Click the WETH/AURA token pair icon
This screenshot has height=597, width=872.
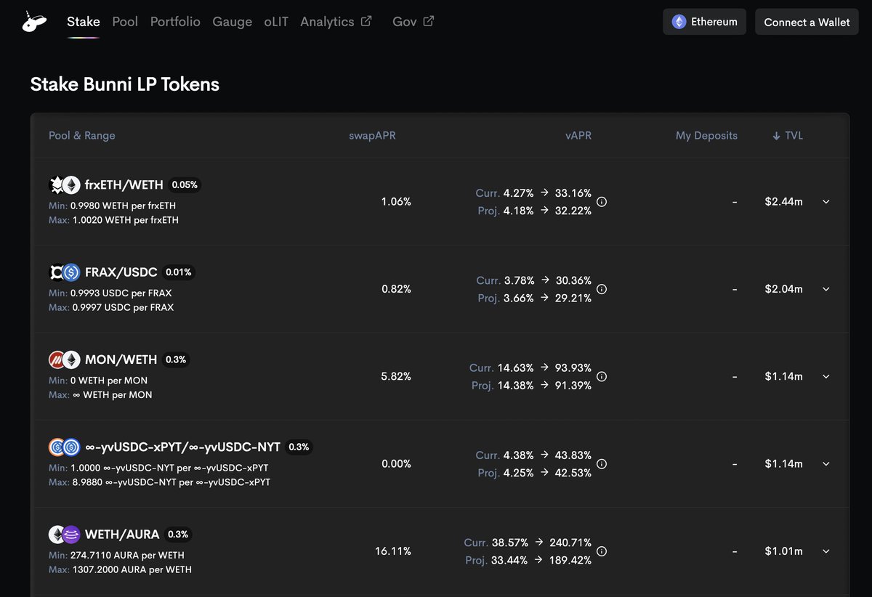coord(64,535)
